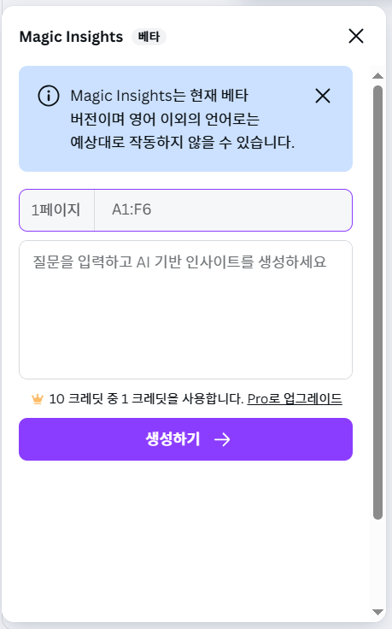Click the Magic Insights panel title

[x=71, y=37]
